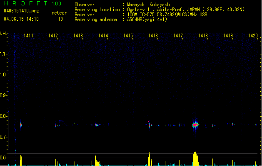Select the file name 0406151410.png

click(21, 11)
